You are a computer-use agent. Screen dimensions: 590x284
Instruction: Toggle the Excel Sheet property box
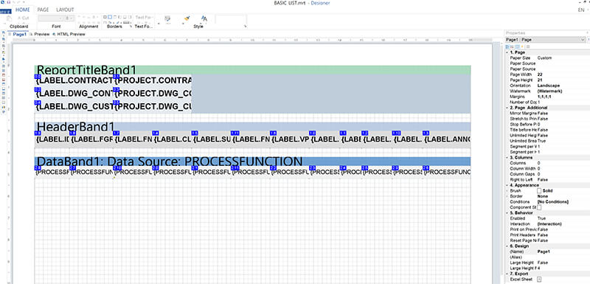point(539,279)
